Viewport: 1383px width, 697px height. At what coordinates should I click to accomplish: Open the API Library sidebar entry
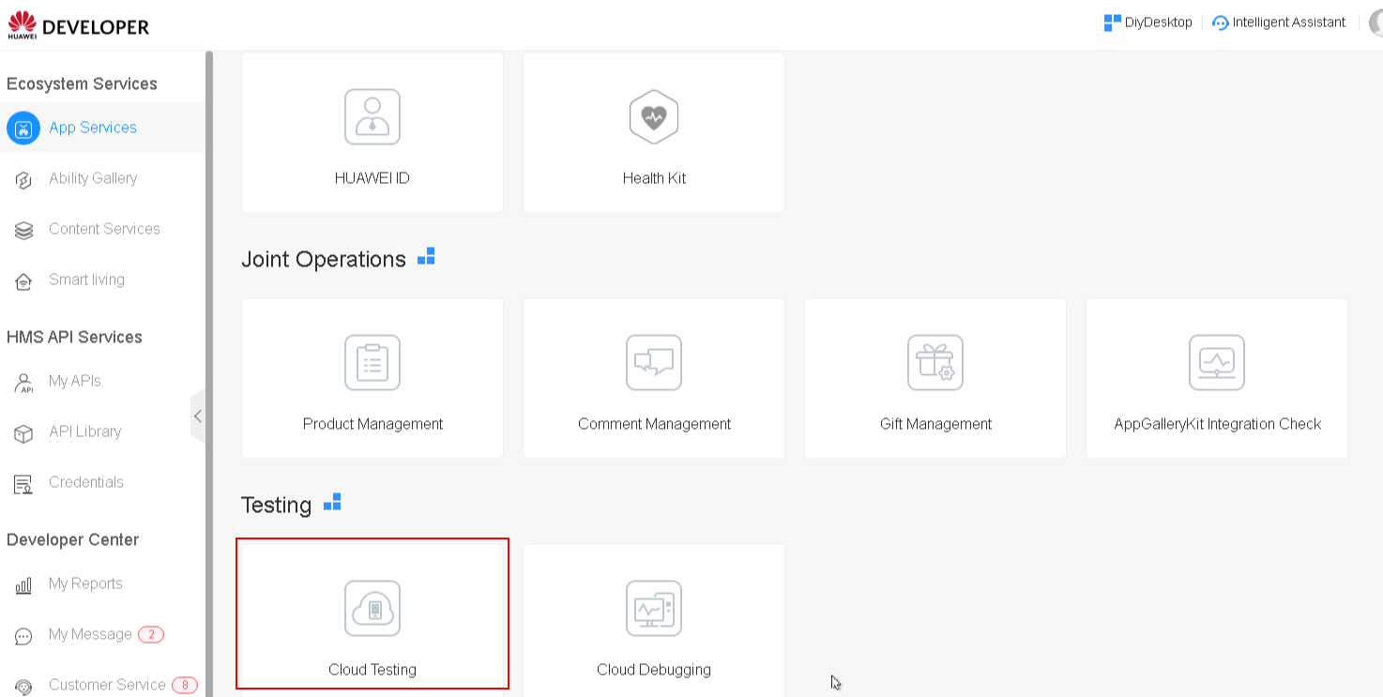[84, 432]
